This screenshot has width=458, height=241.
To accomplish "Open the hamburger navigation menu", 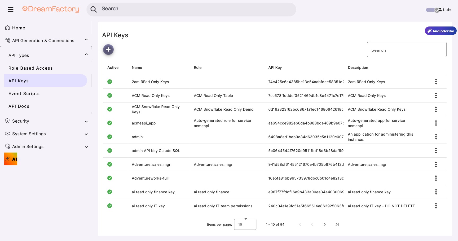I will pyautogui.click(x=11, y=9).
